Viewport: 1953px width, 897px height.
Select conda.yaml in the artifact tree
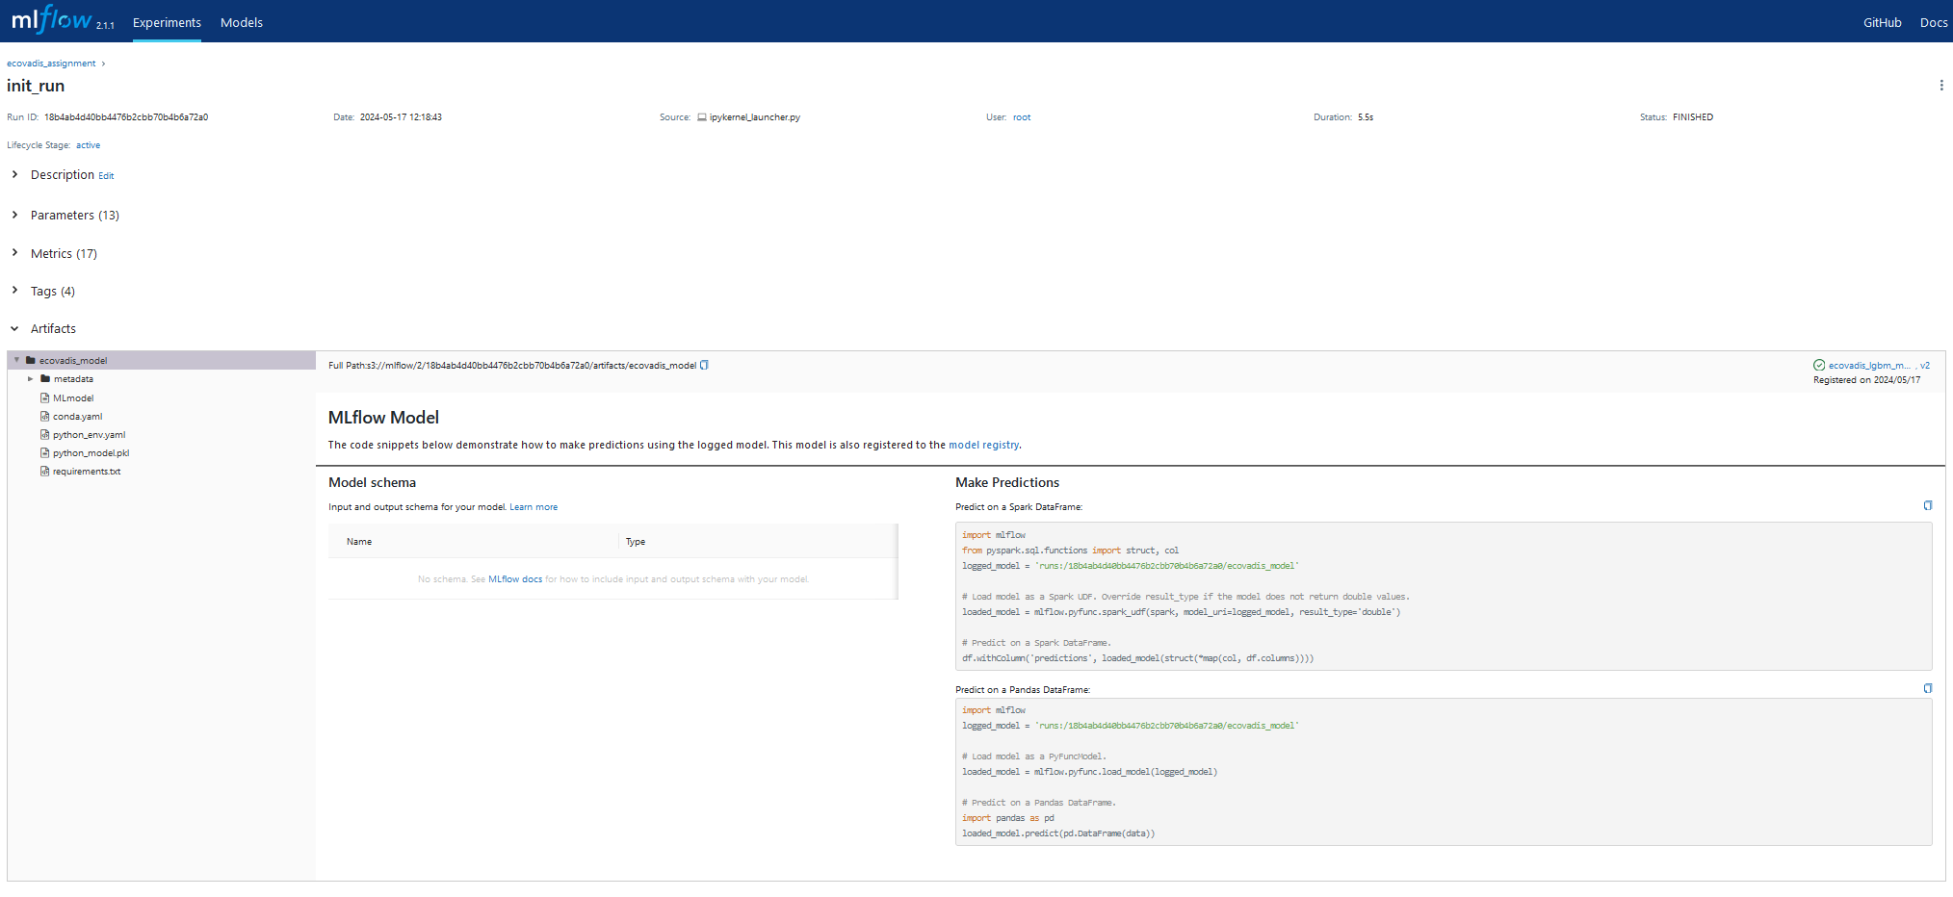coord(77,417)
